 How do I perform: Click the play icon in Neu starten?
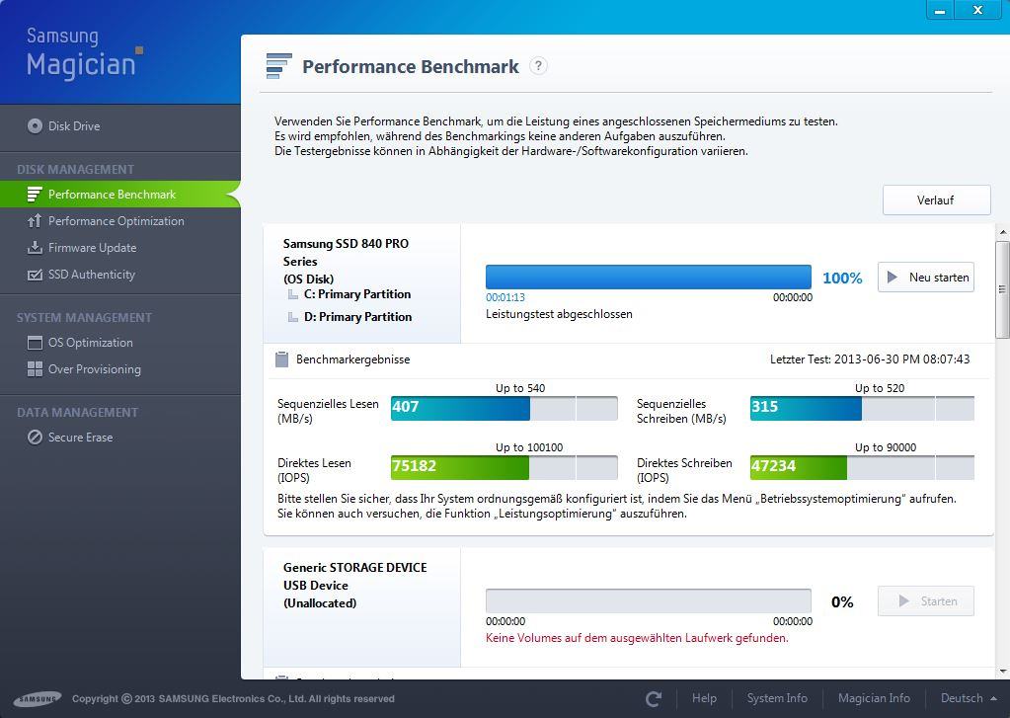pyautogui.click(x=893, y=278)
